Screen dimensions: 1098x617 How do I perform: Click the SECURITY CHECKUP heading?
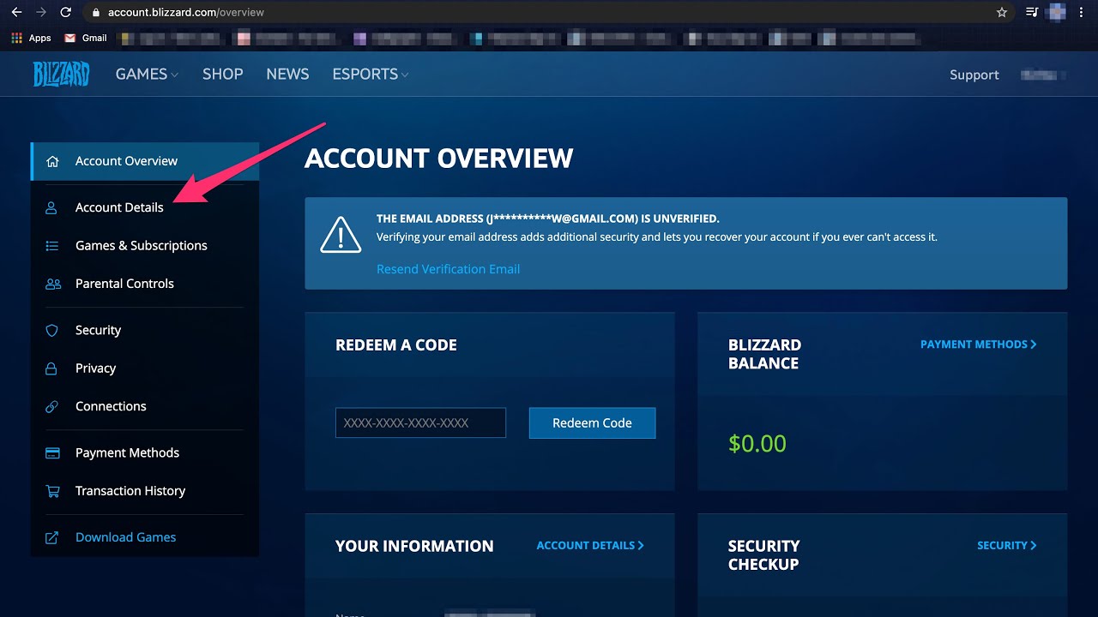click(x=763, y=555)
